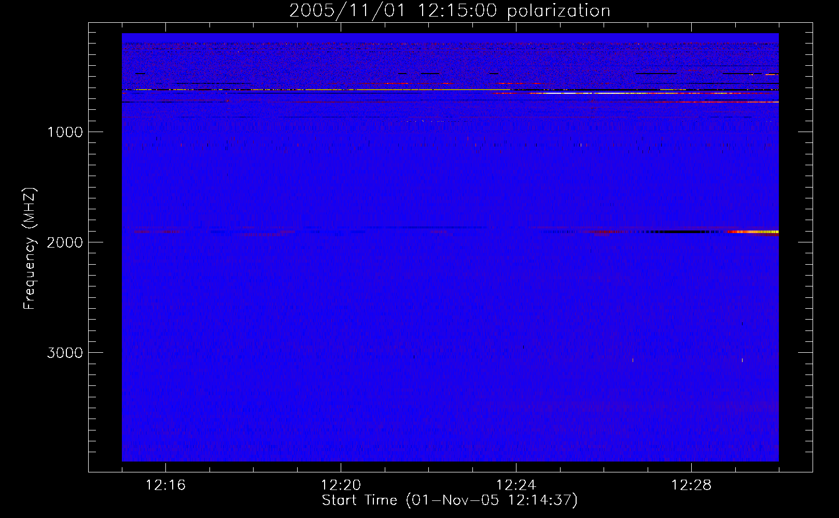The width and height of the screenshot is (839, 518).
Task: Click the "3000" frequency tick label
Action: pos(65,353)
